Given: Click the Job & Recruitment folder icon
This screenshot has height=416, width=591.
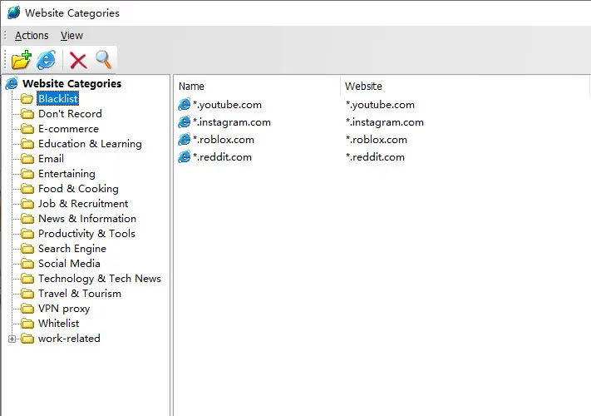Looking at the screenshot, I should [x=27, y=204].
